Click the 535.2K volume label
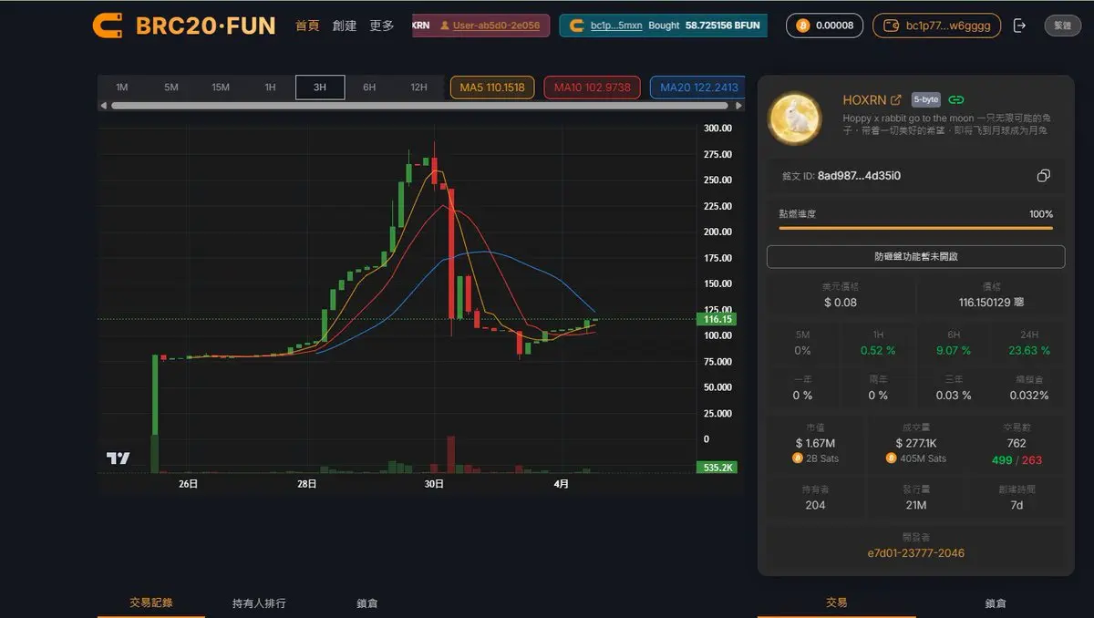This screenshot has height=618, width=1094. pos(717,468)
